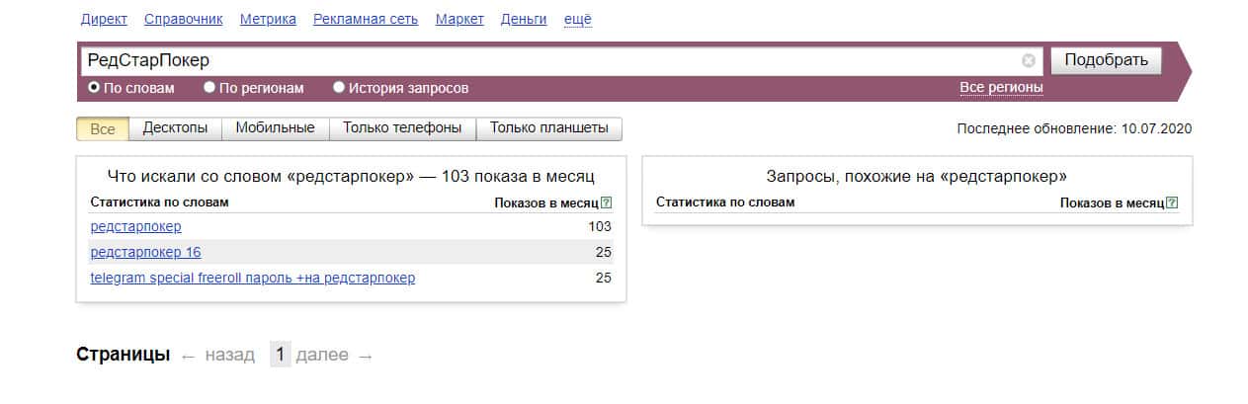This screenshot has height=404, width=1248.
Task: Expand the "ещё" services menu
Action: tap(577, 20)
